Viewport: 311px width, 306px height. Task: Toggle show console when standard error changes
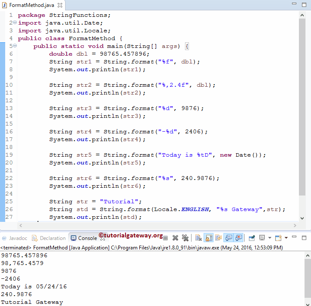pos(238,238)
